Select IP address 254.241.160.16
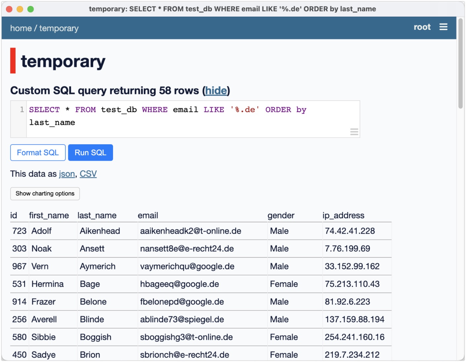Viewport: 466px width, 362px height. point(357,337)
